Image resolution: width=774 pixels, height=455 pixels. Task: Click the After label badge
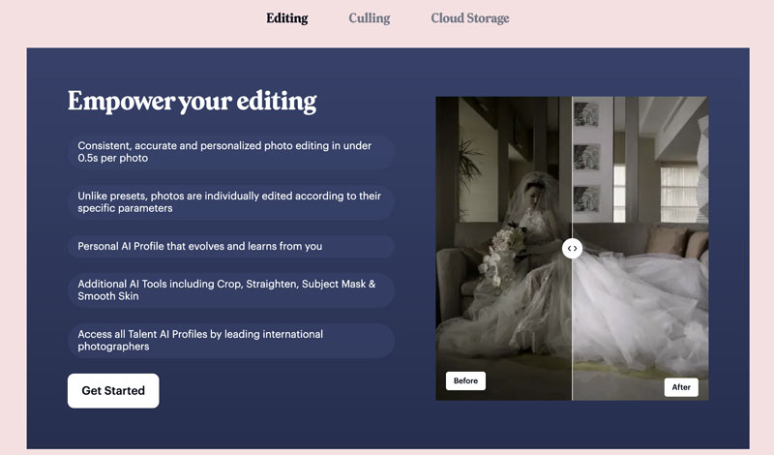[681, 387]
